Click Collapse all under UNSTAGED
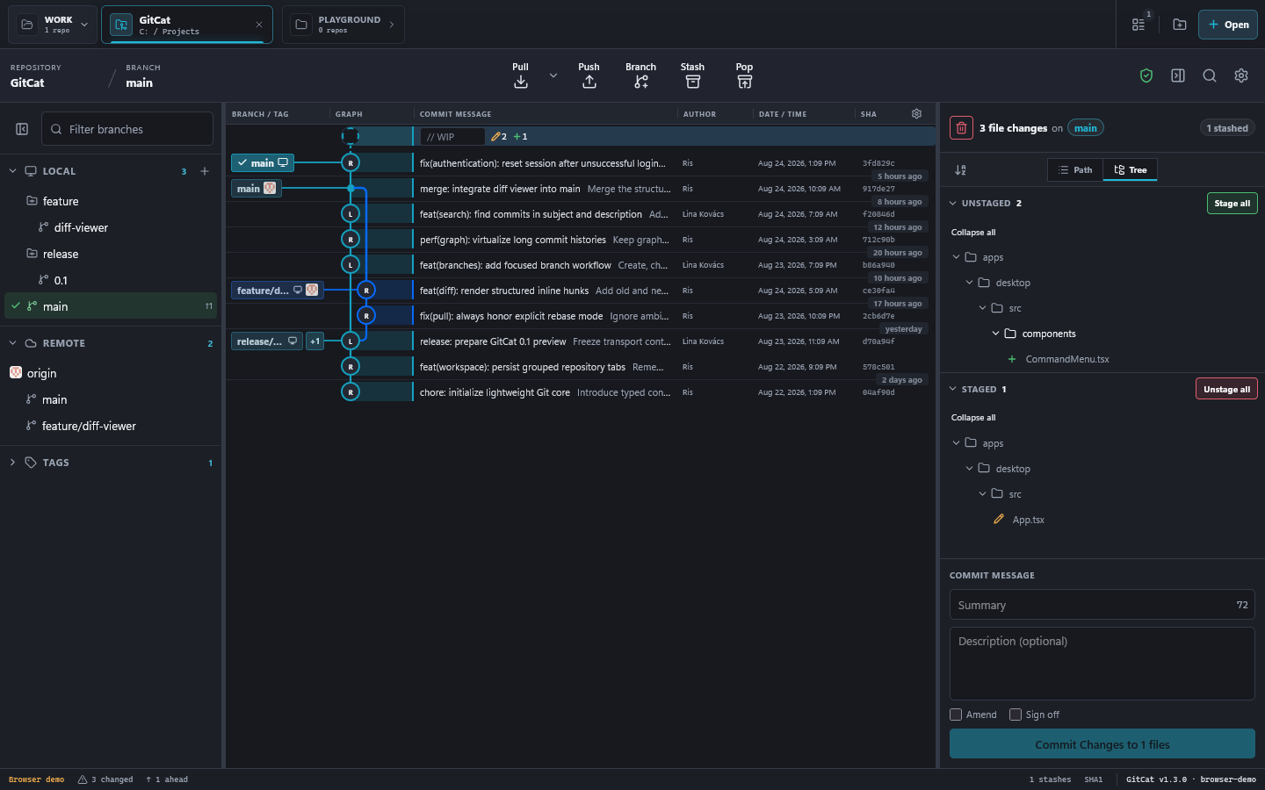The image size is (1265, 790). tap(973, 233)
